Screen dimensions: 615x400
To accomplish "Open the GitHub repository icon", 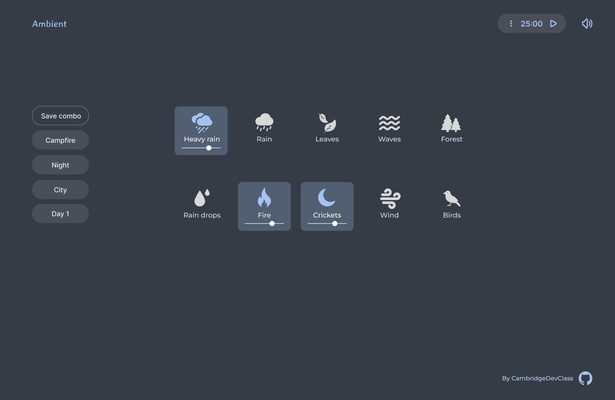I will [x=586, y=378].
